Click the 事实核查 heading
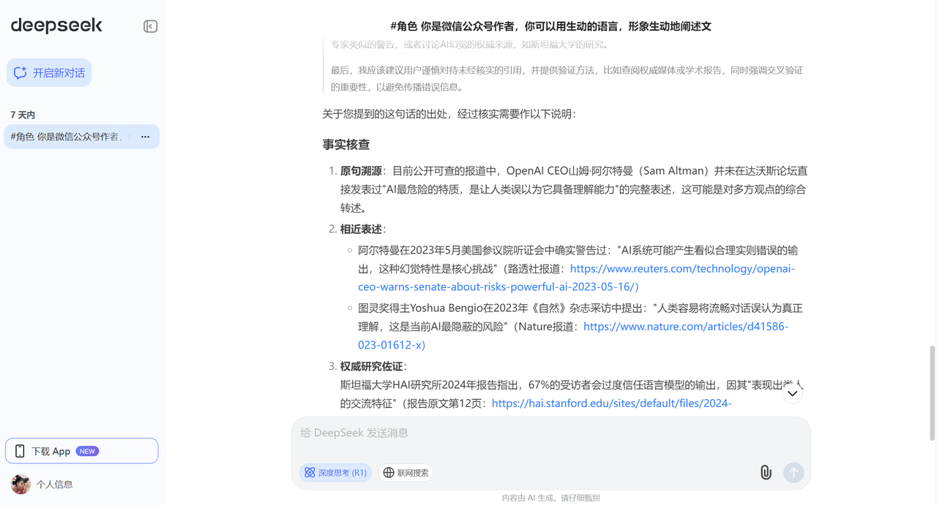Screen dimensions: 937x505 346,145
